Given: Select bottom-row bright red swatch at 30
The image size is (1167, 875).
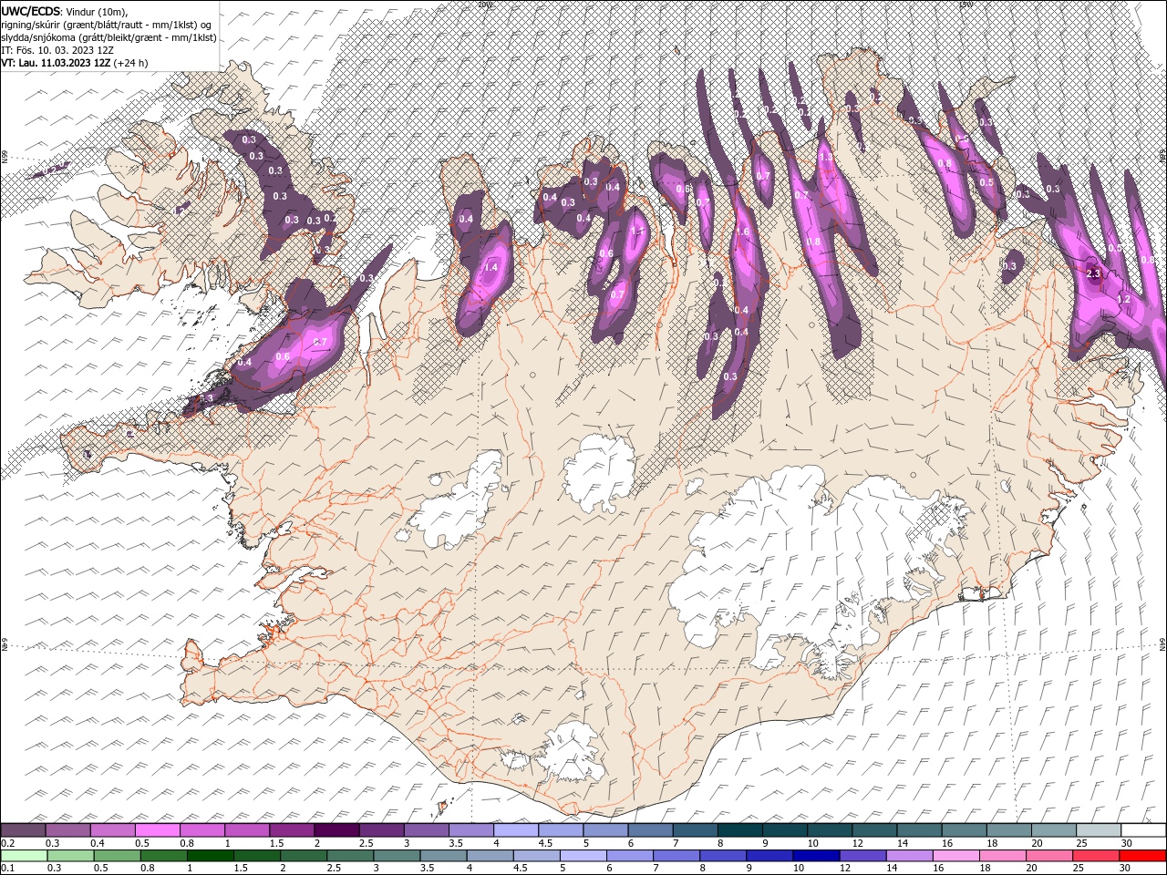Looking at the screenshot, I should 1142,856.
